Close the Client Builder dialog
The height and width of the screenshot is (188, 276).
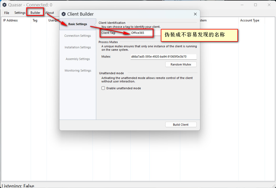pyautogui.click(x=195, y=14)
